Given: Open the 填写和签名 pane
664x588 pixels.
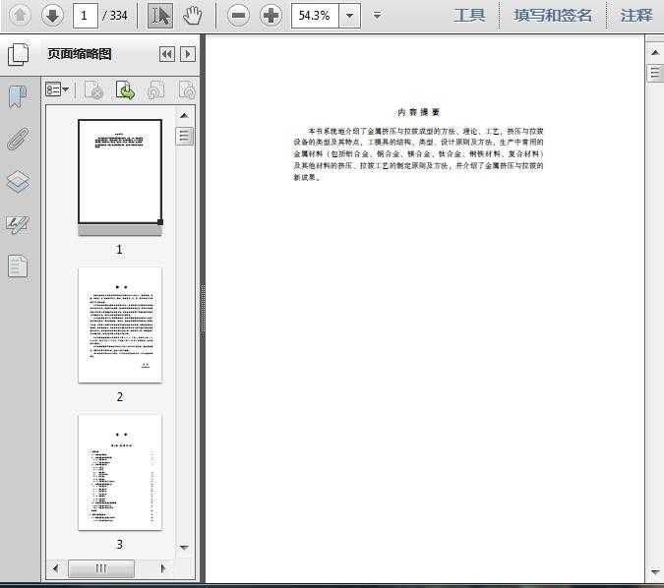Looking at the screenshot, I should [553, 16].
